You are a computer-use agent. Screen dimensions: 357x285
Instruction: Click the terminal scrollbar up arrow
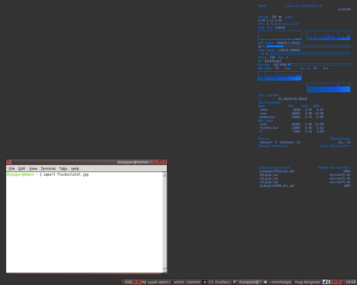point(165,174)
